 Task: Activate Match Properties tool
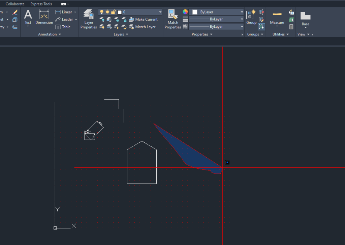click(x=173, y=19)
